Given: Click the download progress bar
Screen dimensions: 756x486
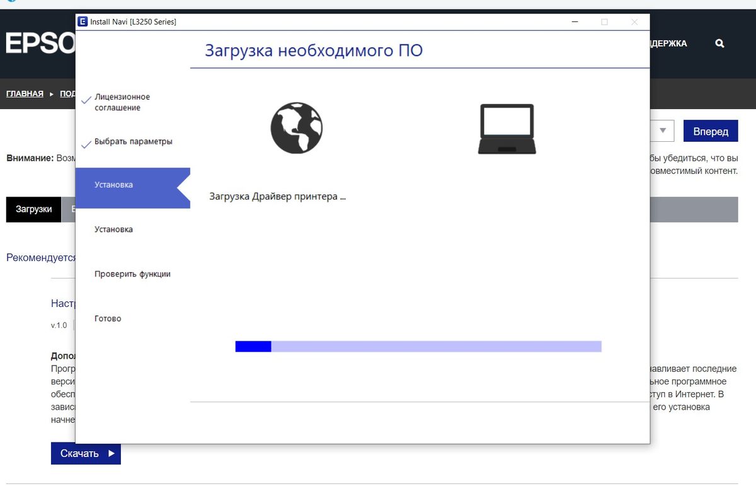Looking at the screenshot, I should click(x=418, y=346).
